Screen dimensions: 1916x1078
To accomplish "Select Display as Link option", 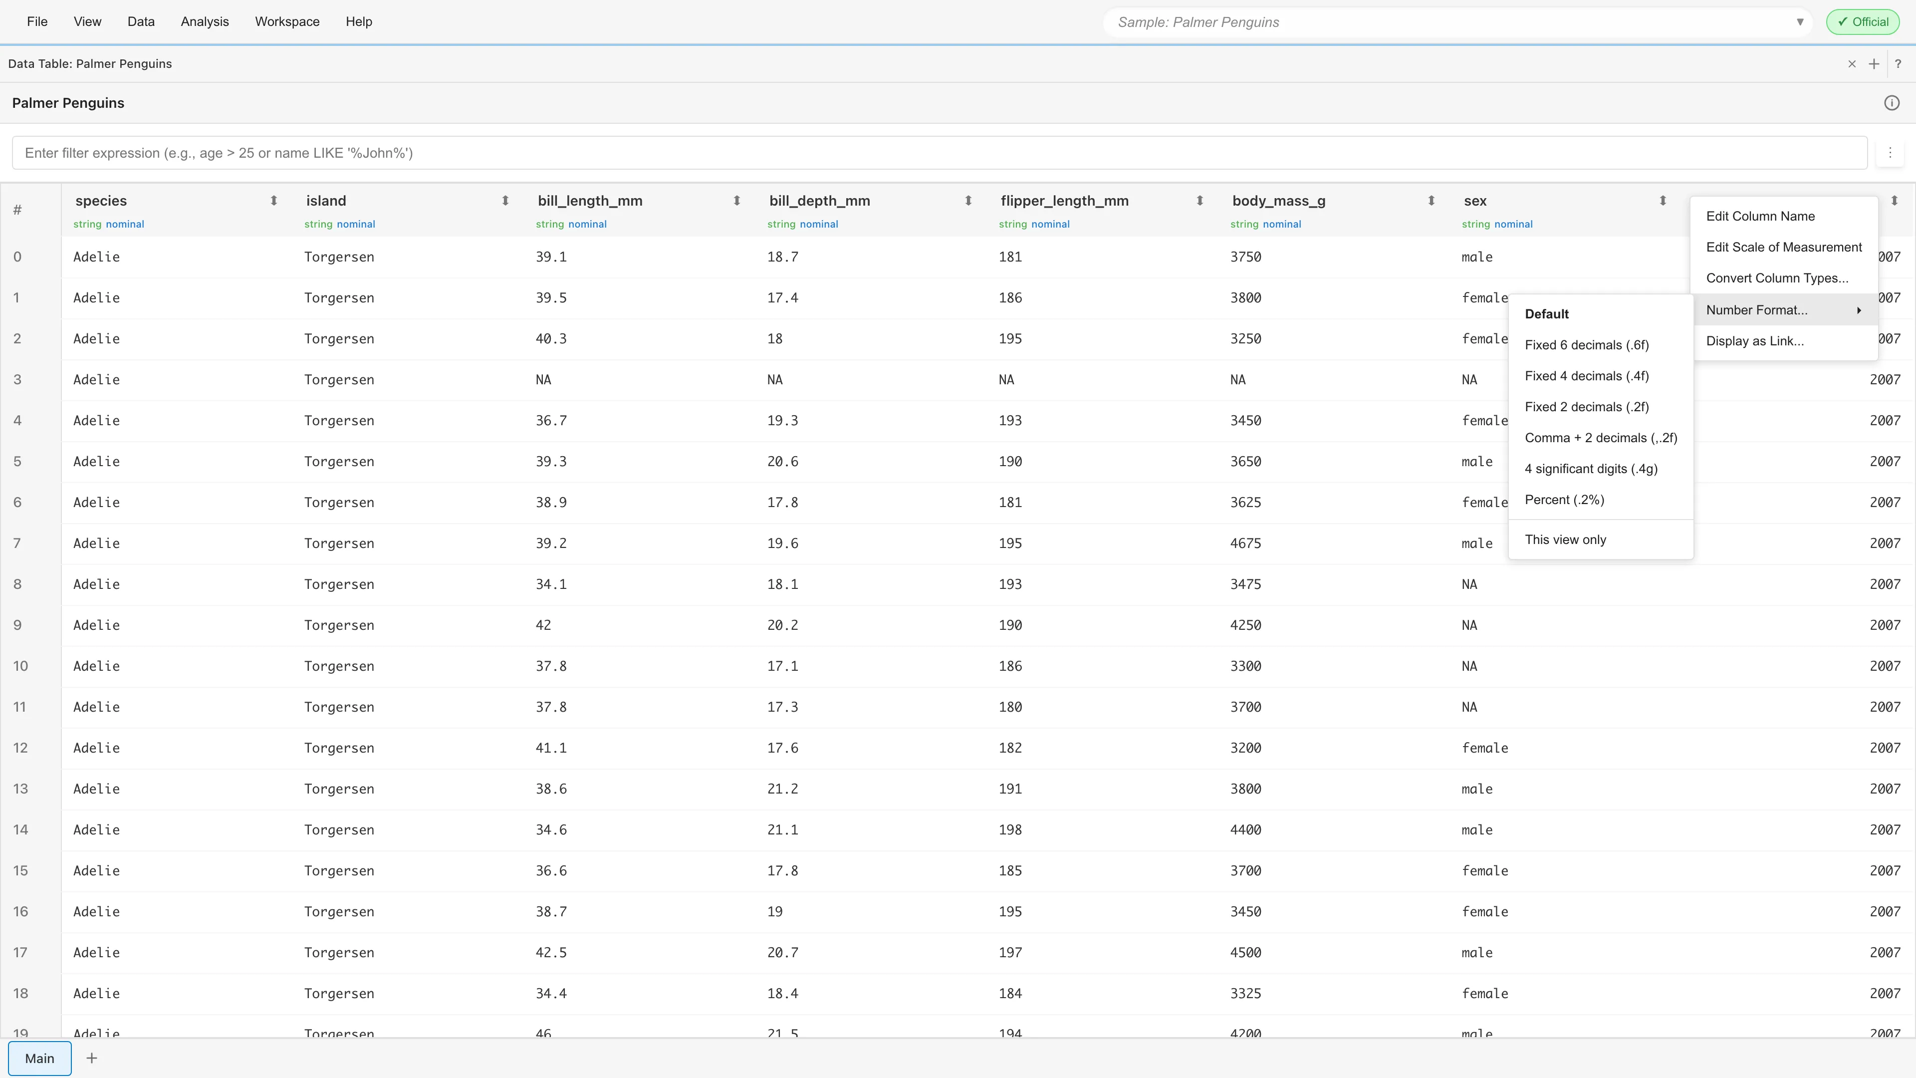I will tap(1785, 341).
